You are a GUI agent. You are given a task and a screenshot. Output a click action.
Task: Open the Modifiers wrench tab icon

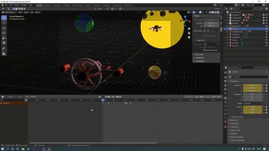(225, 102)
